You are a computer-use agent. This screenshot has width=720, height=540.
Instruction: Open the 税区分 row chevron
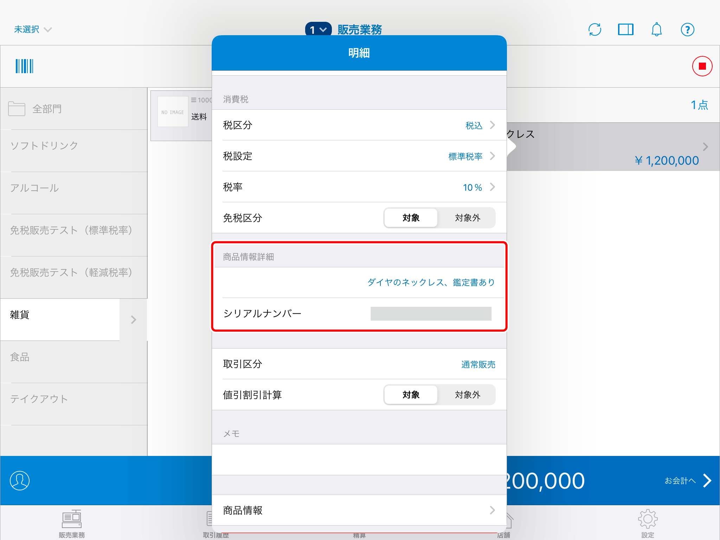(x=493, y=125)
